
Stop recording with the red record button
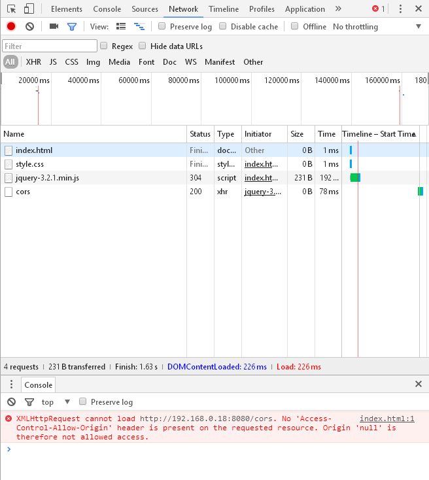pyautogui.click(x=11, y=27)
